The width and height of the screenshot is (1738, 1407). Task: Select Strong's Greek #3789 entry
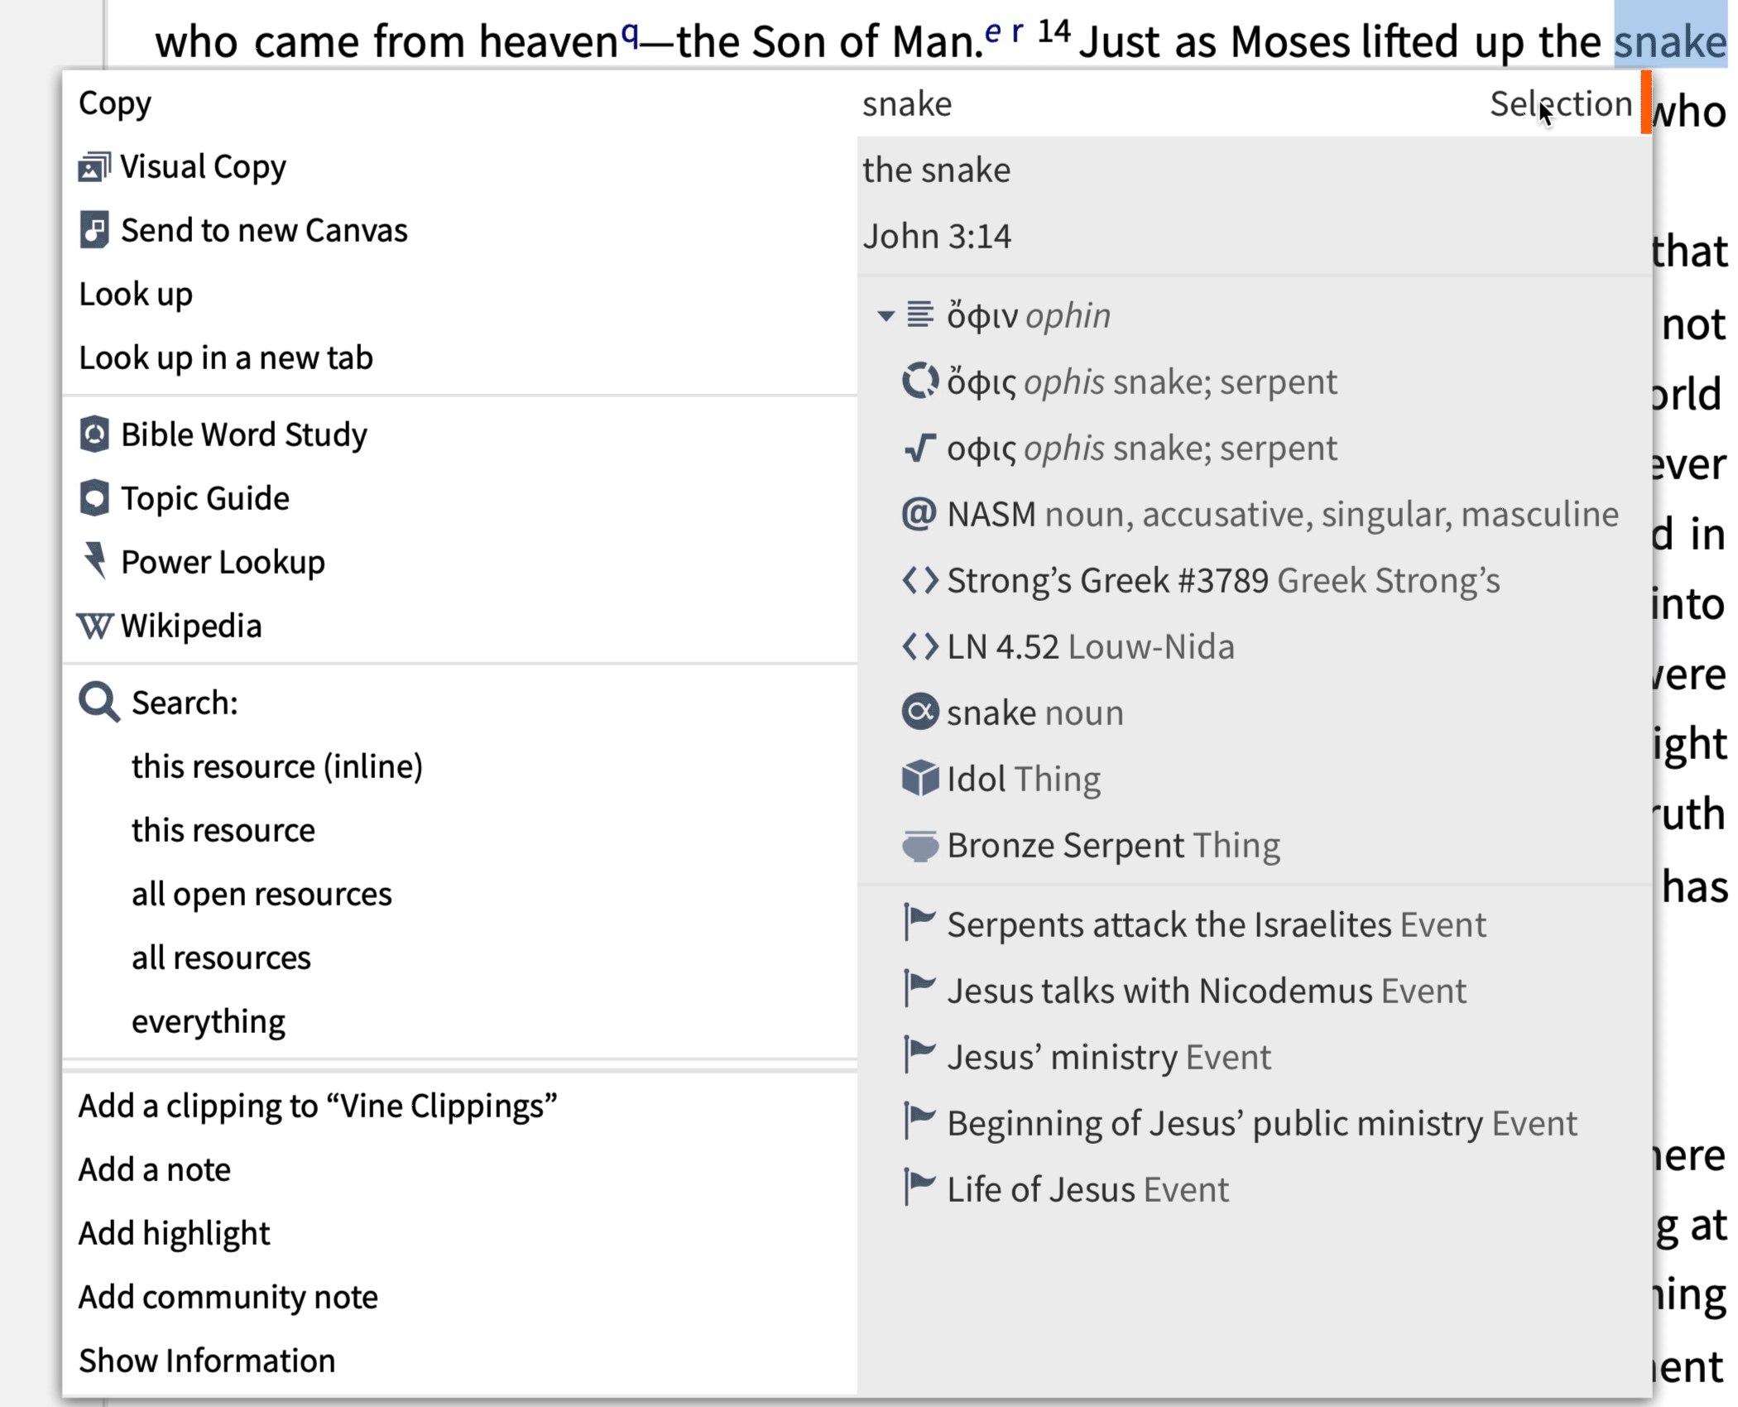click(x=1200, y=580)
